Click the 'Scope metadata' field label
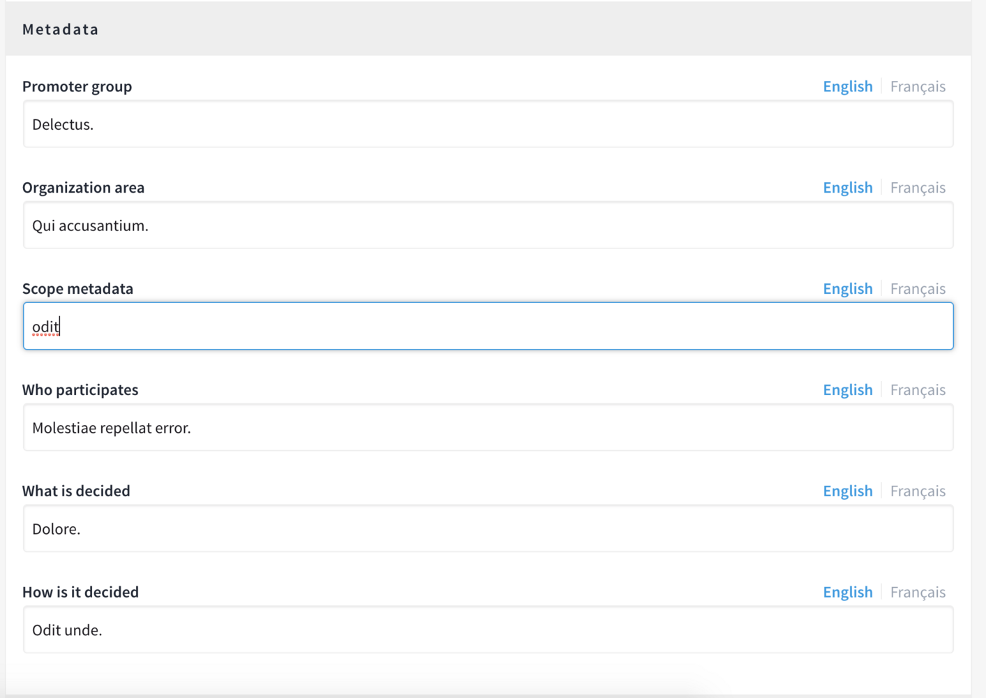Viewport: 986px width, 698px height. [77, 289]
